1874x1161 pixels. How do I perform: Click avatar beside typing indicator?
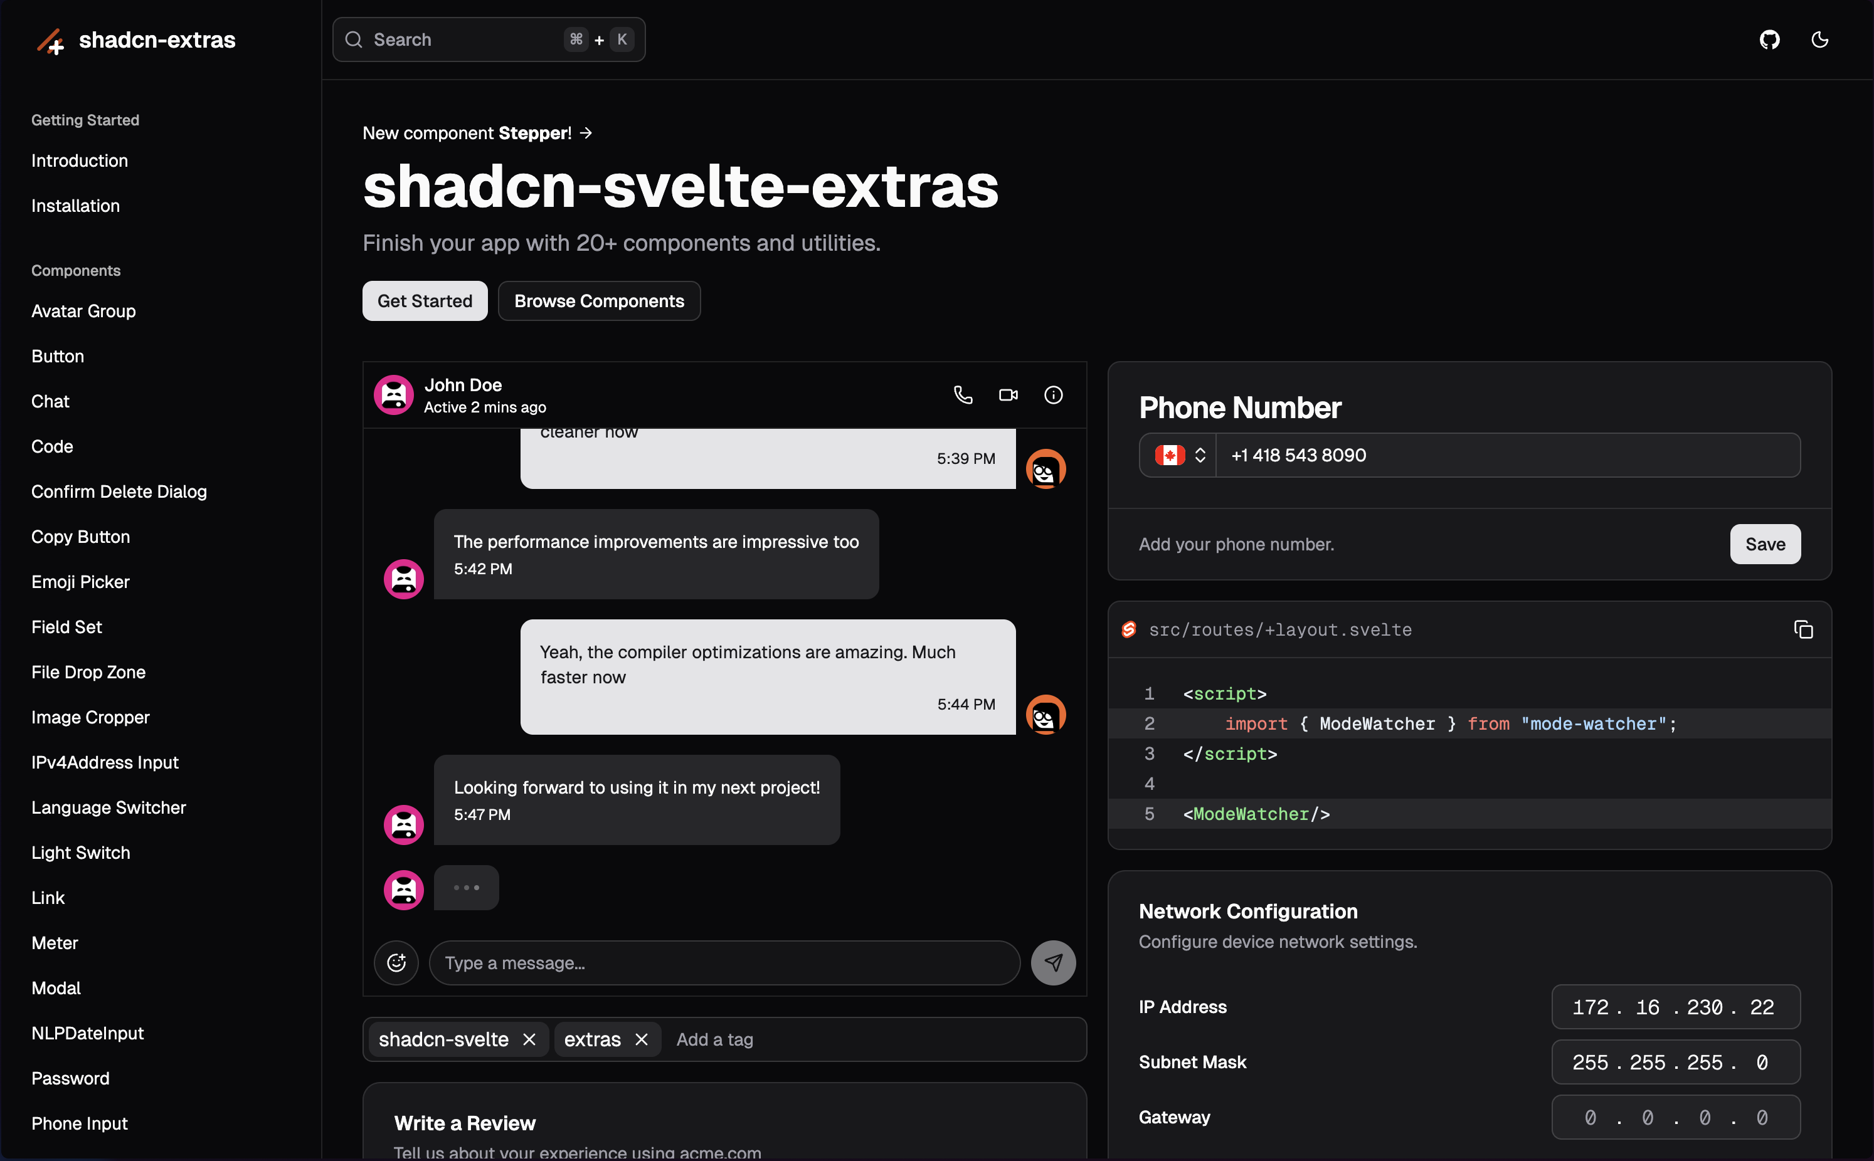click(404, 890)
